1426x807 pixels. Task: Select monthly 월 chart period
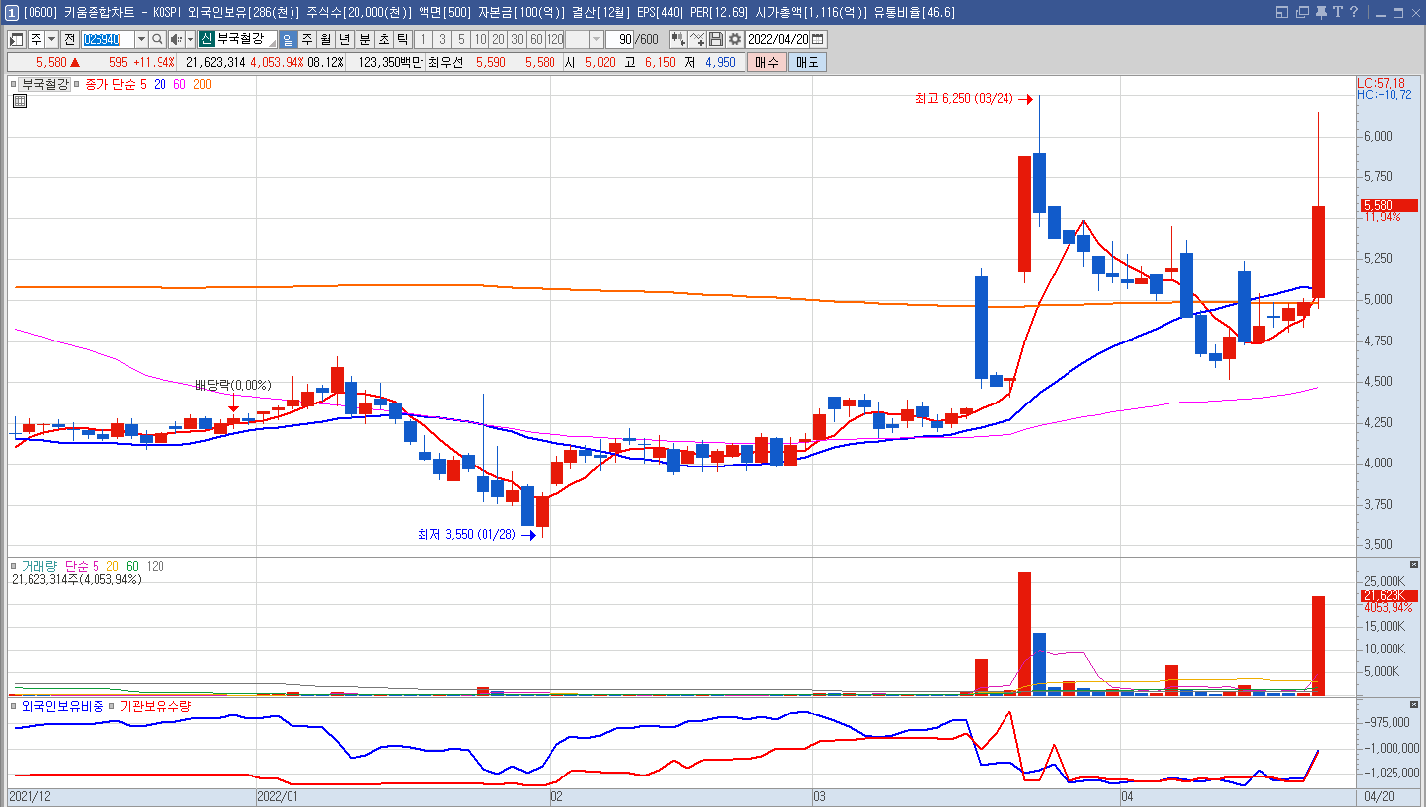(x=325, y=39)
